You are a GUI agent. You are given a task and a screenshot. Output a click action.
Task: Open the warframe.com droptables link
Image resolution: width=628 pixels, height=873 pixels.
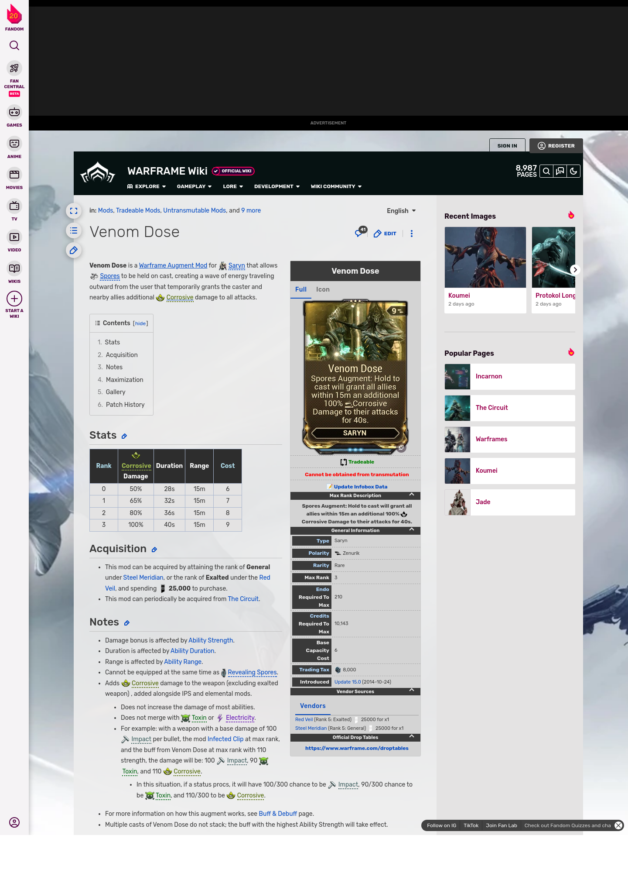pyautogui.click(x=357, y=748)
